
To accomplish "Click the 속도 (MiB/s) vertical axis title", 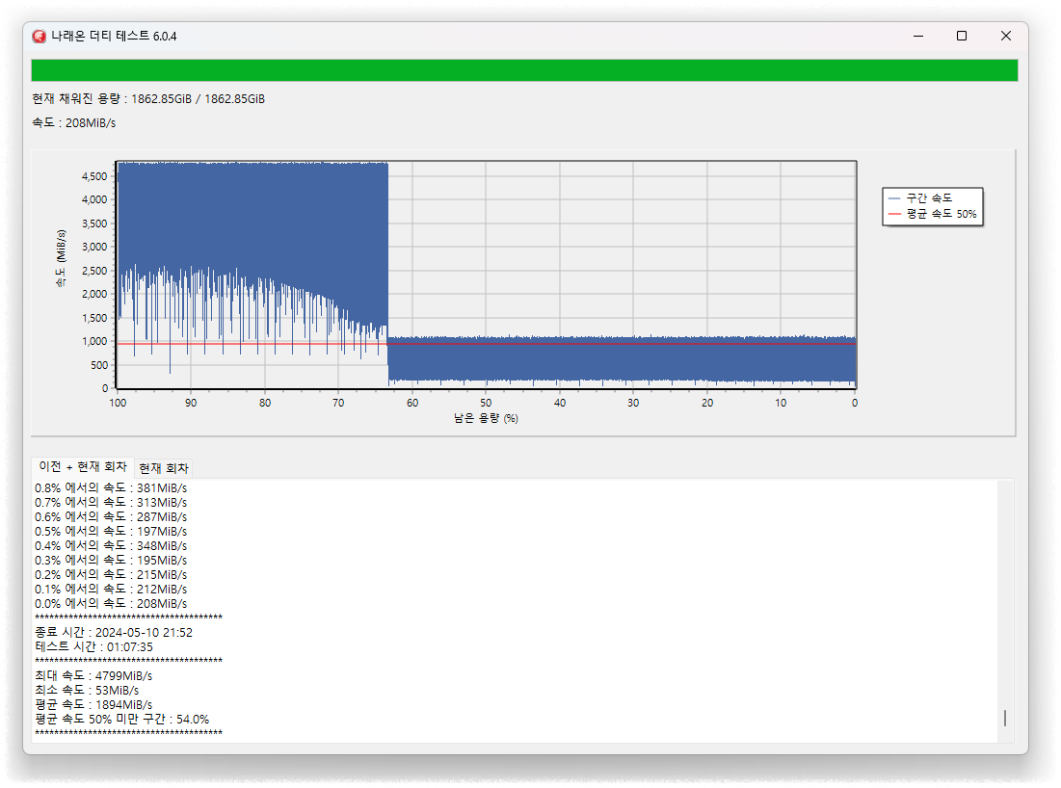I will click(x=61, y=258).
